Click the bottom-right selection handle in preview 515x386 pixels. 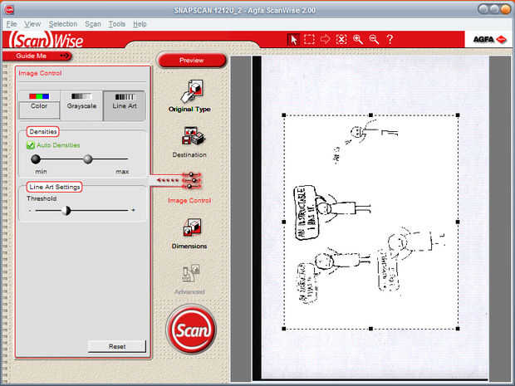458,329
